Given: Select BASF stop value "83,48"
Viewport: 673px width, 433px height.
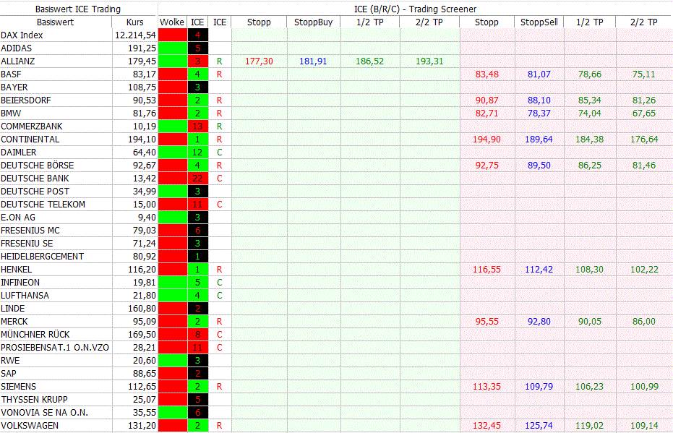Looking at the screenshot, I should 486,74.
